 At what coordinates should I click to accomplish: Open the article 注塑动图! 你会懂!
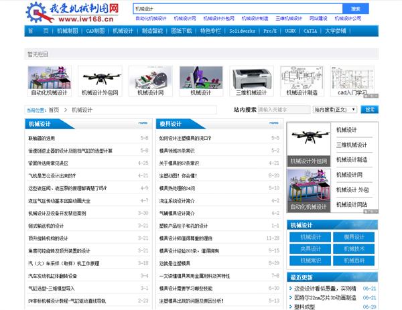point(178,175)
